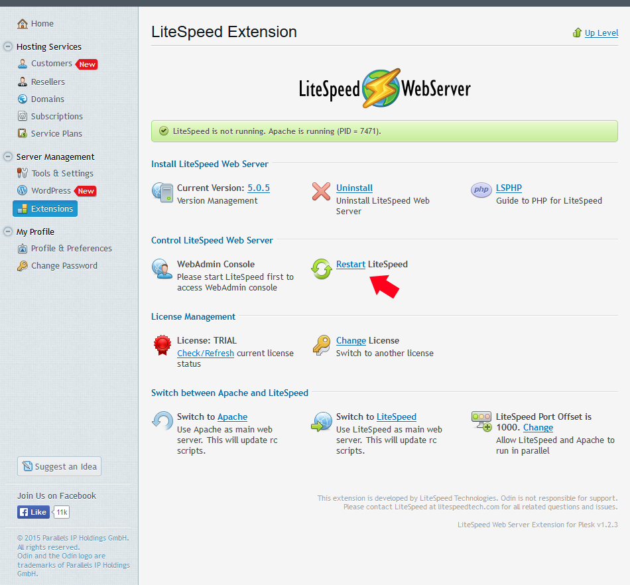Click the Service Plans icon

(x=23, y=133)
